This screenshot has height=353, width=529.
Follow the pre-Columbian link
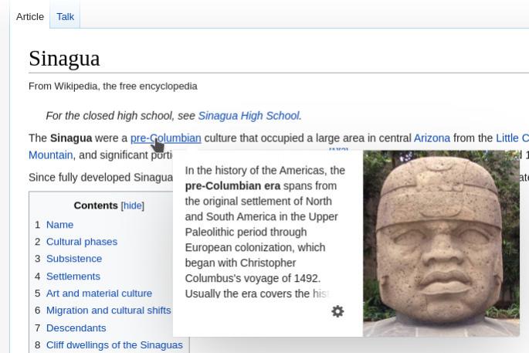point(165,138)
